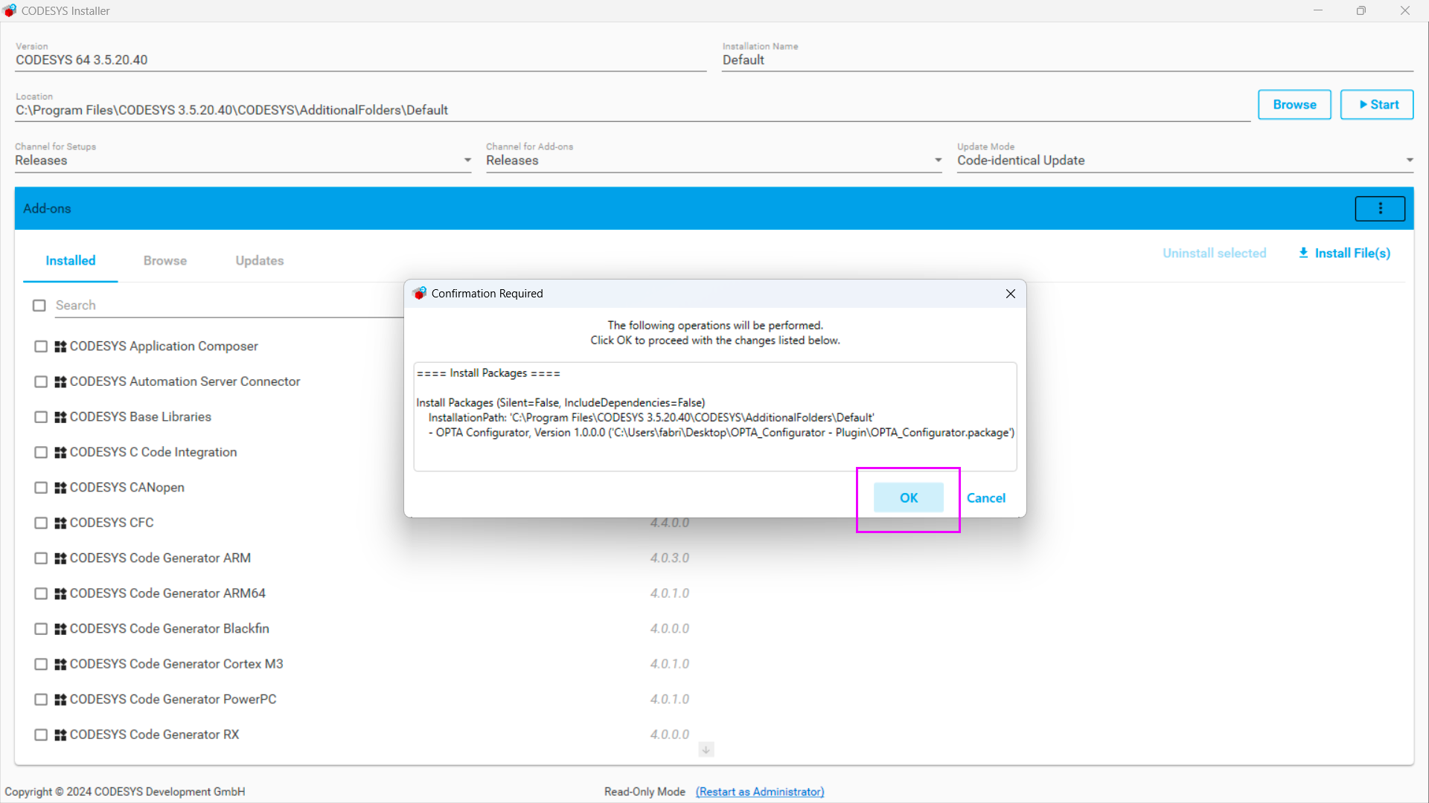
Task: Expand the Channel for Setups dropdown
Action: (x=467, y=161)
